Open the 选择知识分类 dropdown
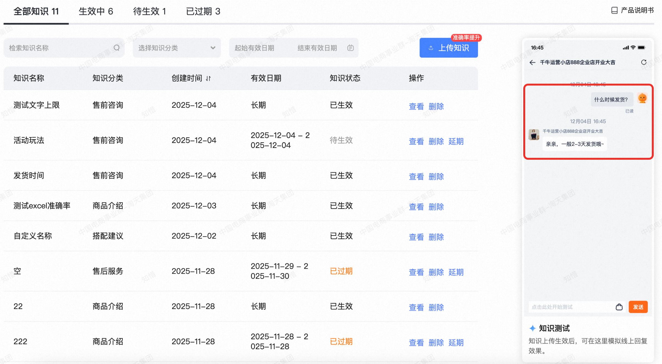The image size is (662, 364). 177,48
